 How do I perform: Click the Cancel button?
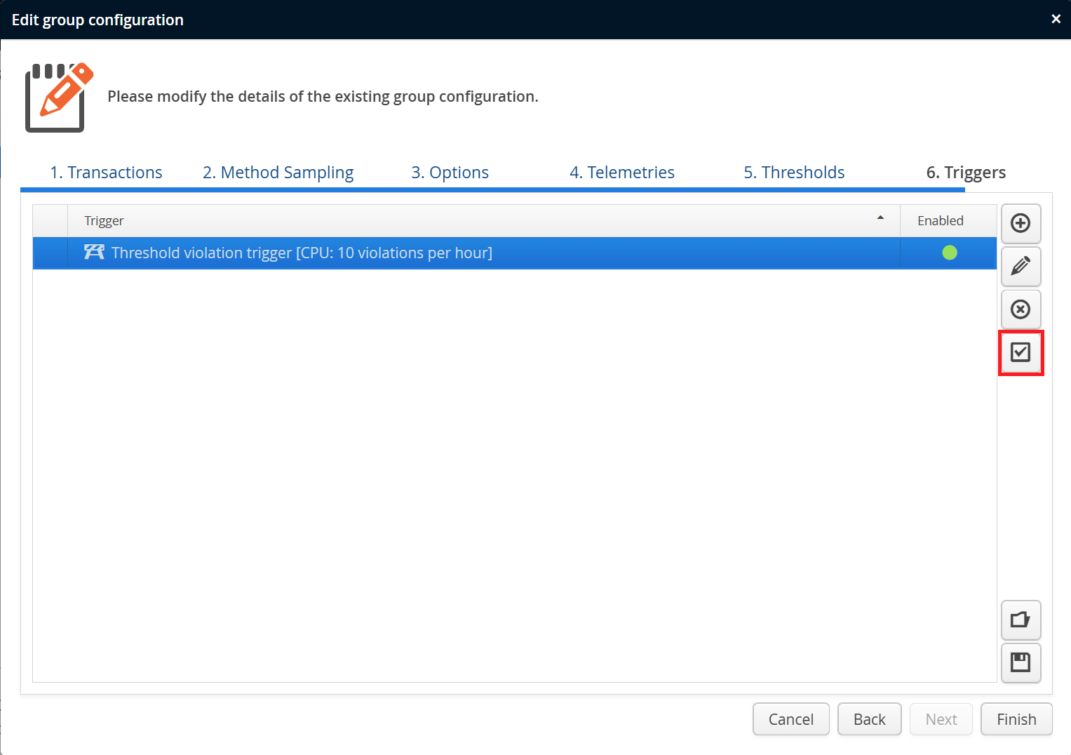(791, 719)
